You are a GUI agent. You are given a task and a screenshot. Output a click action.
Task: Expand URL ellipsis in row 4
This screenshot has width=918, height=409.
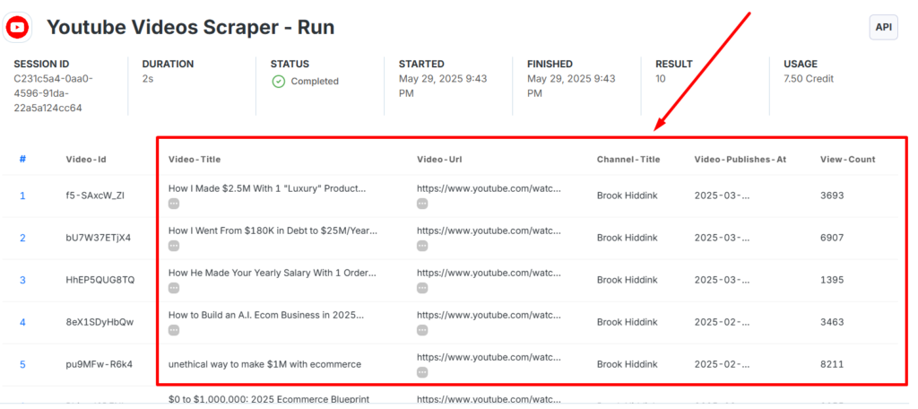tap(423, 330)
